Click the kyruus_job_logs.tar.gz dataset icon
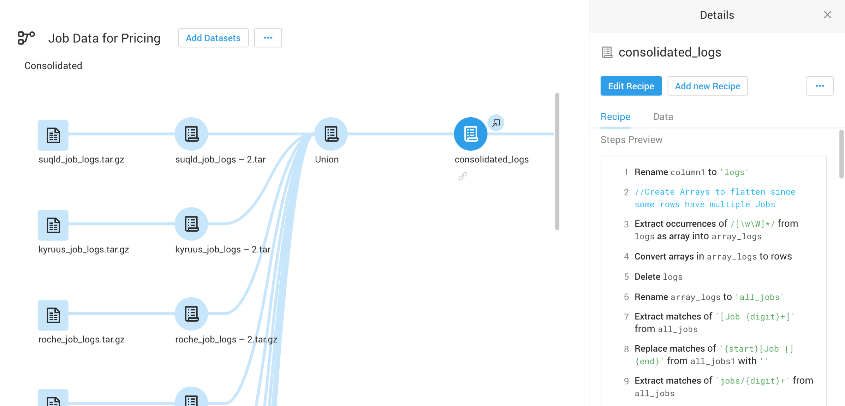The width and height of the screenshot is (845, 406). tap(53, 225)
